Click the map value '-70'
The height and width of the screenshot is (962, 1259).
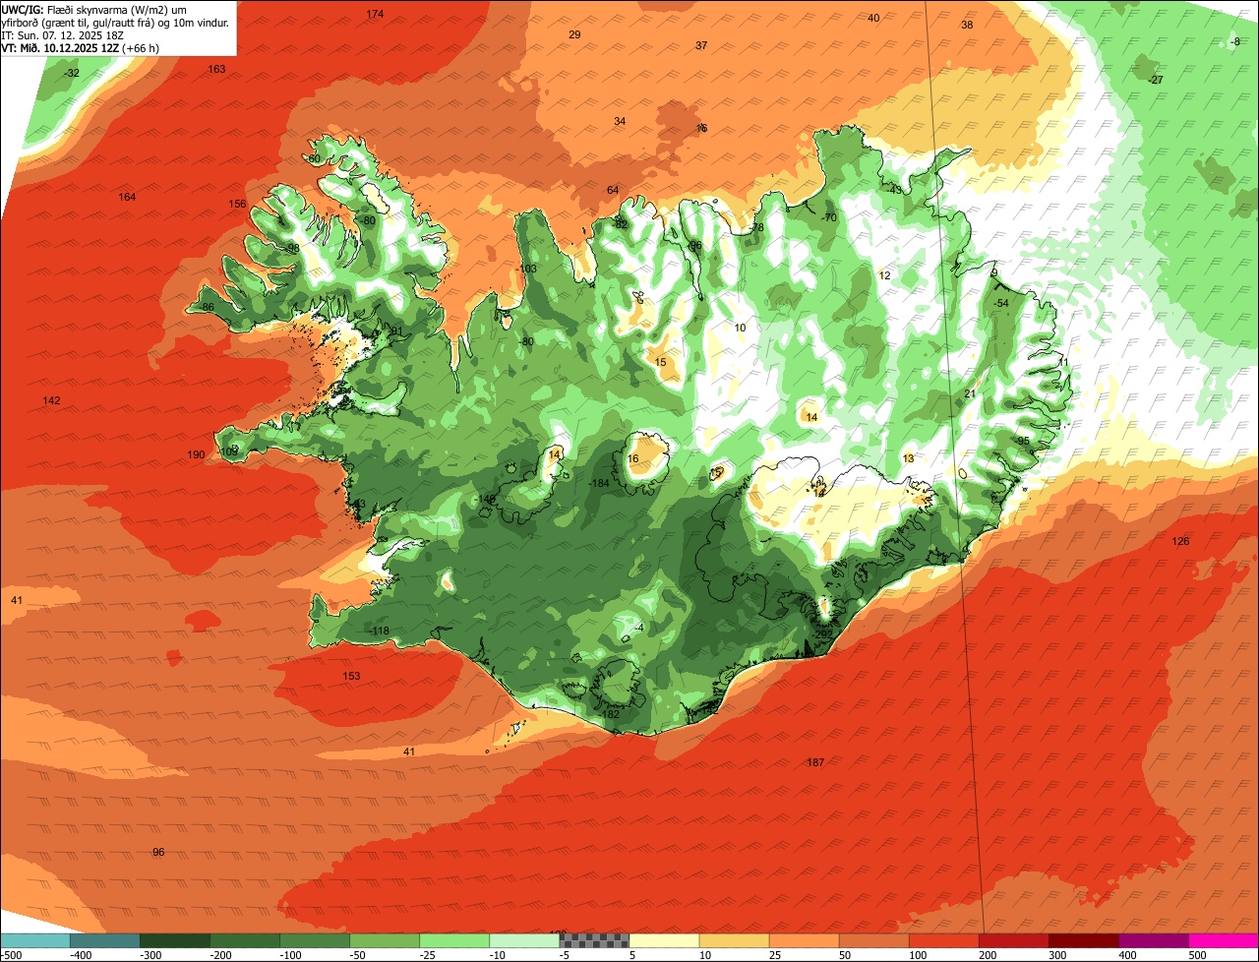(828, 217)
